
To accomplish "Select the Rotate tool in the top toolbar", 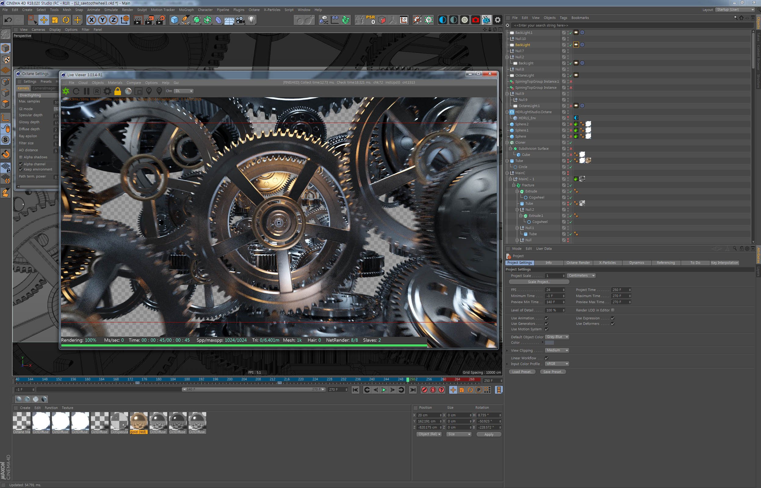I will (66, 20).
